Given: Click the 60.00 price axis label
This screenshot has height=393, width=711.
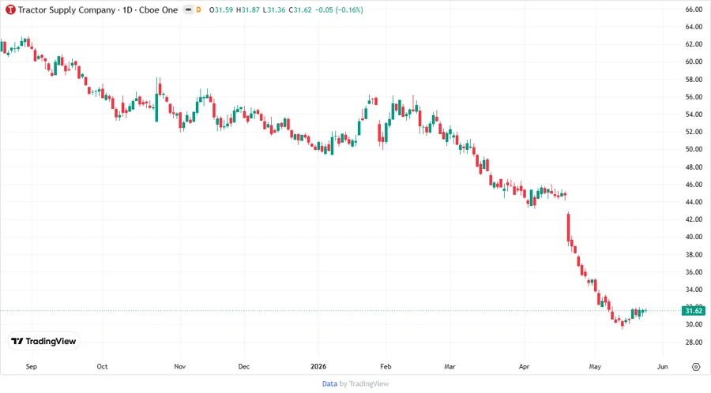Looking at the screenshot, I should (x=694, y=62).
